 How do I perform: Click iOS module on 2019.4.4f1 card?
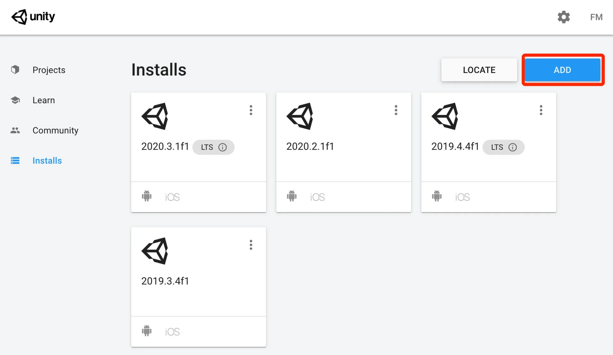tap(463, 197)
